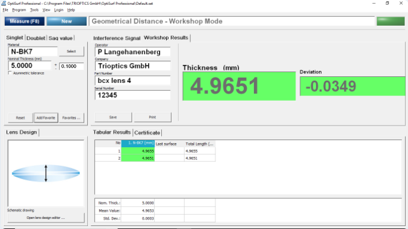Click the Add Favorite button
Image resolution: width=408 pixels, height=229 pixels.
pos(46,118)
